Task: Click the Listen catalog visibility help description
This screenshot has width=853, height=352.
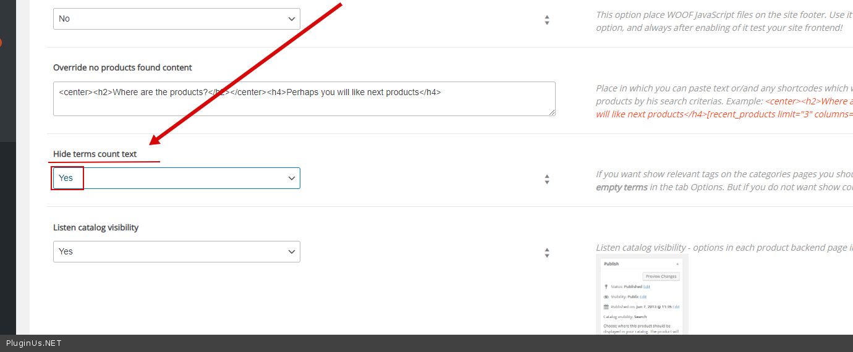Action: click(x=724, y=248)
